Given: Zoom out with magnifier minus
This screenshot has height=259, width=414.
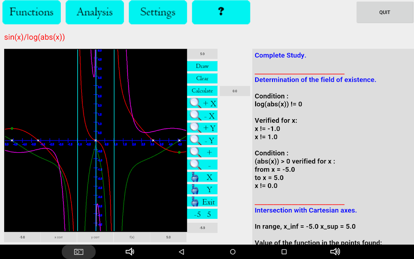Looking at the screenshot, I should (202, 164).
